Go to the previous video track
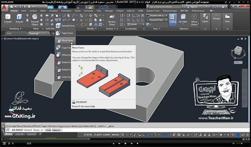 [x=120, y=143]
